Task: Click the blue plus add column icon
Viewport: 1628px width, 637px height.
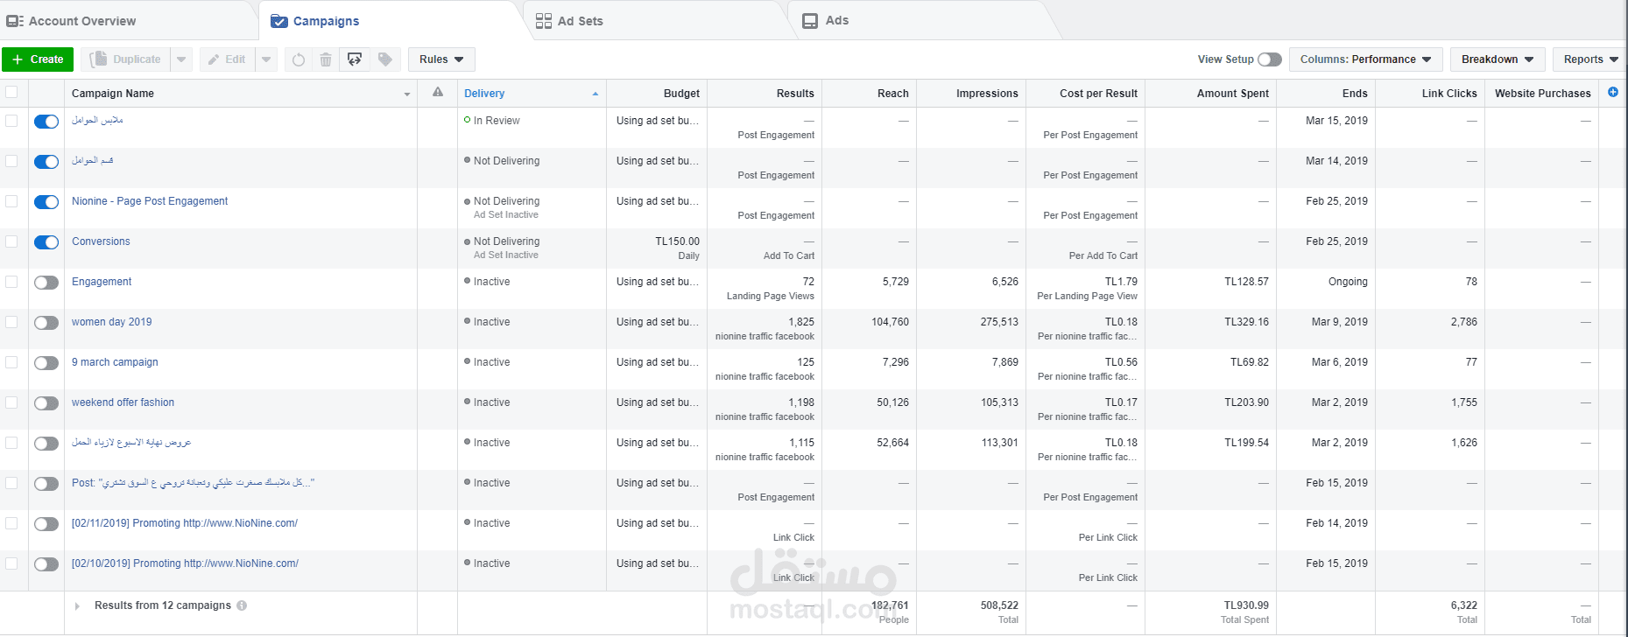Action: [x=1613, y=92]
